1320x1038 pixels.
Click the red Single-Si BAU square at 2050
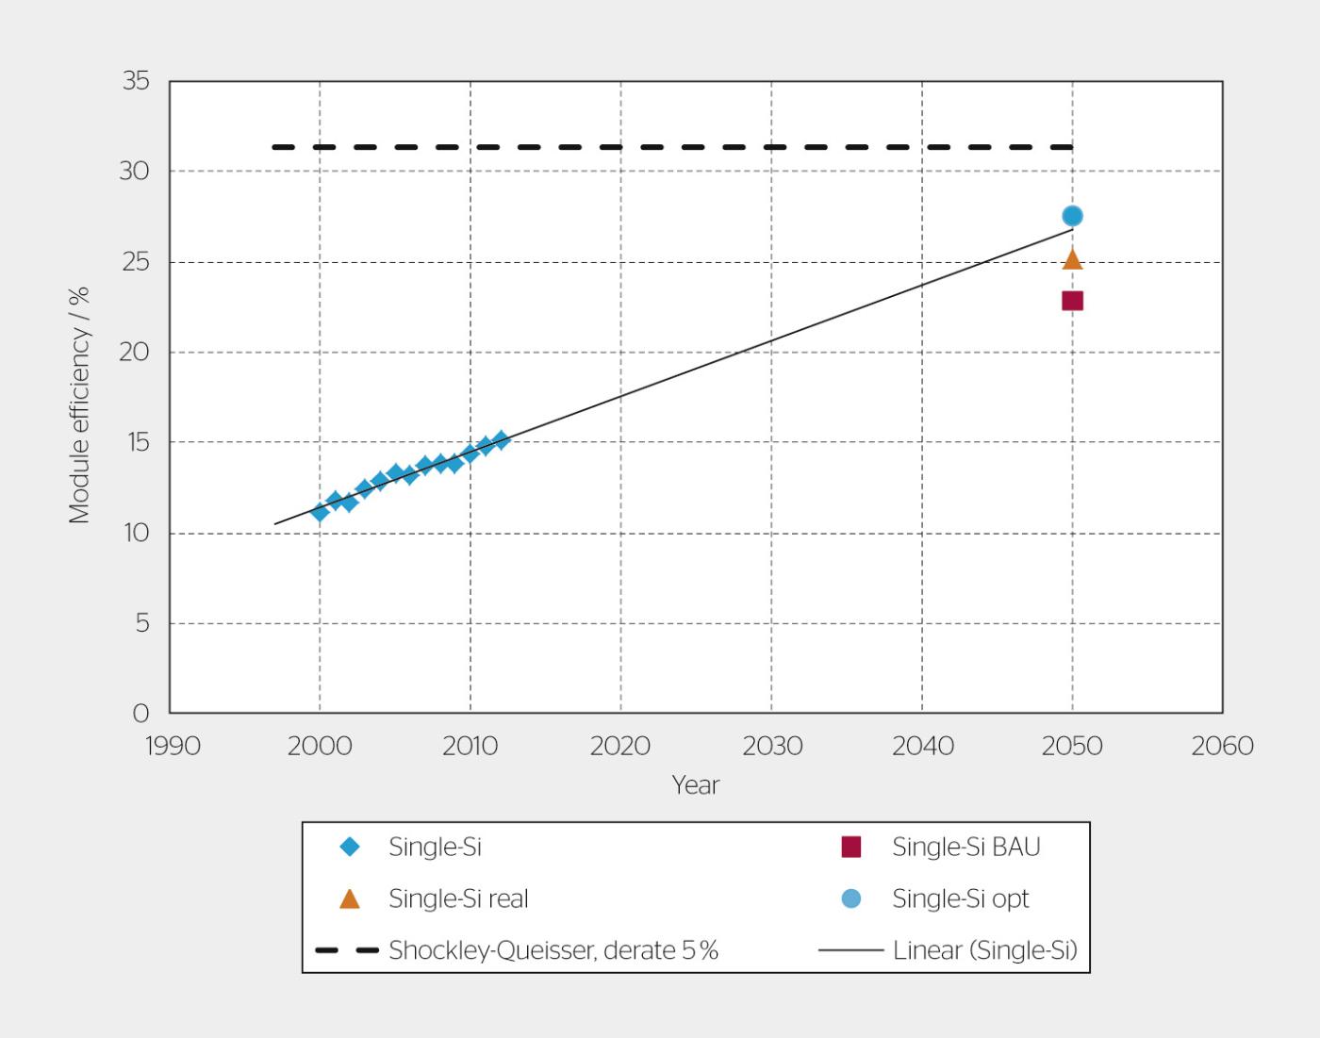1072,301
